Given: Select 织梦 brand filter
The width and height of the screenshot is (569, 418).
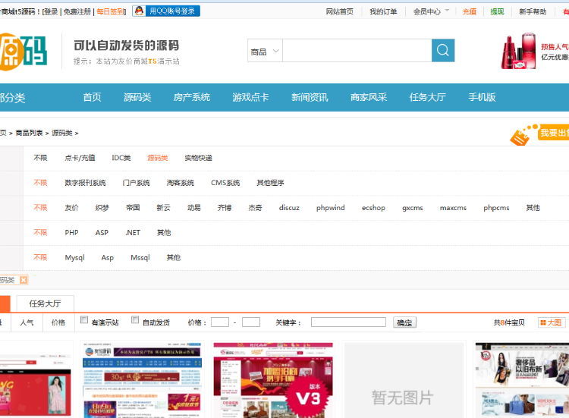Looking at the screenshot, I should click(x=102, y=208).
